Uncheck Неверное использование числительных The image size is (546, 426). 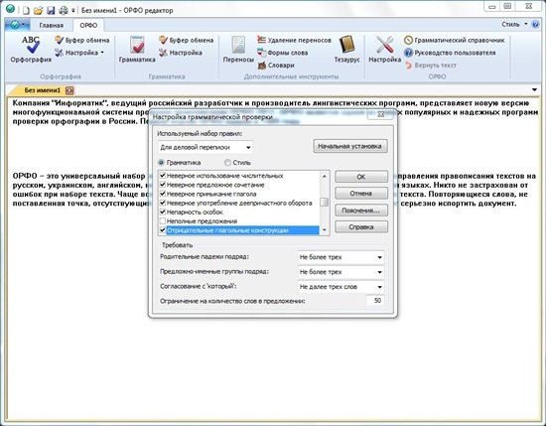(x=162, y=176)
